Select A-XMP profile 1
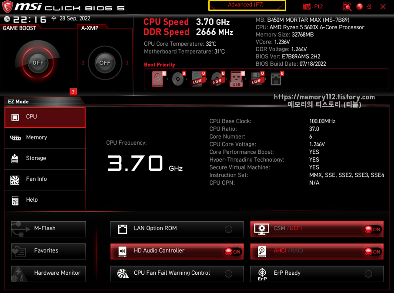The height and width of the screenshot is (293, 394). pyautogui.click(x=127, y=63)
